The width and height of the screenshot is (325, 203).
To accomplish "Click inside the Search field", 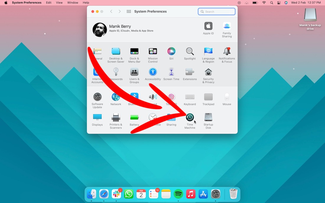I will pos(217,11).
